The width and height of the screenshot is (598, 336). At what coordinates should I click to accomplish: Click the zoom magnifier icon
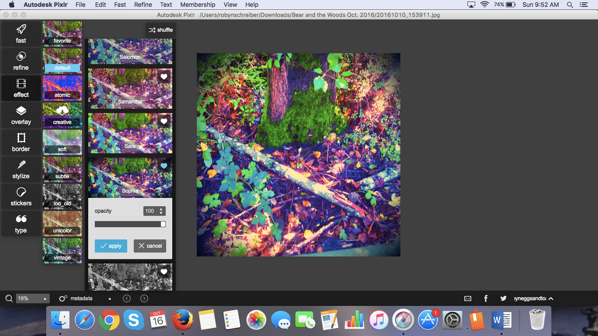pyautogui.click(x=9, y=299)
